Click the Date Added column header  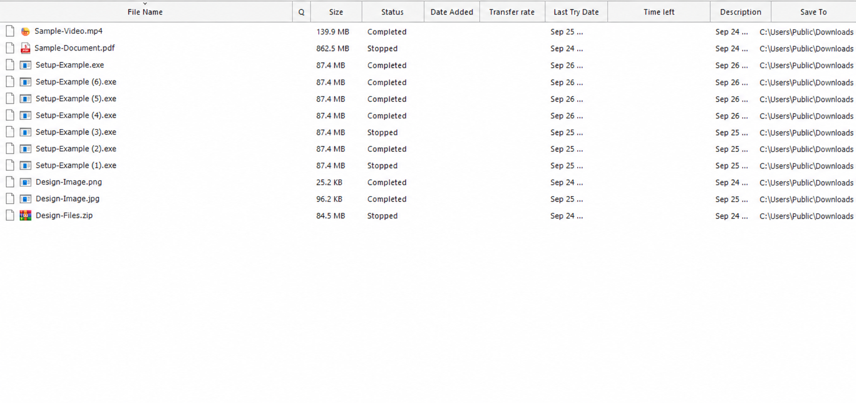[x=452, y=12]
